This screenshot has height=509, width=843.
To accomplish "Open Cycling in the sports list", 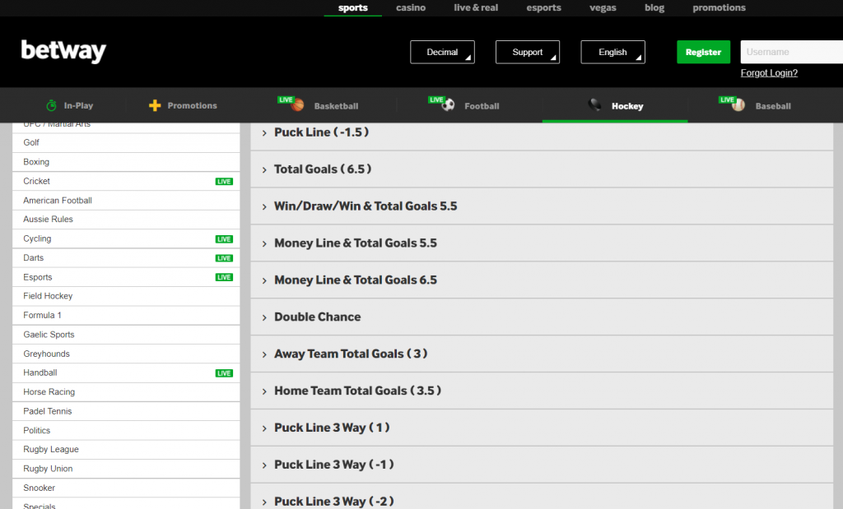I will (126, 239).
